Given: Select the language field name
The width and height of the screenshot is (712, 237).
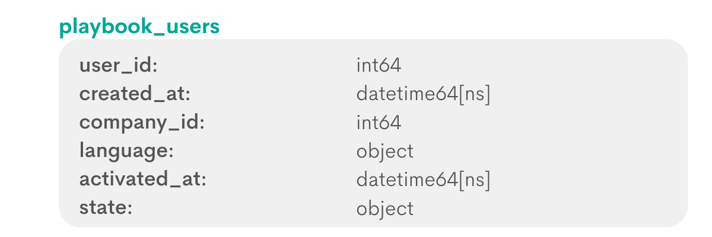Looking at the screenshot, I should click(x=126, y=152).
